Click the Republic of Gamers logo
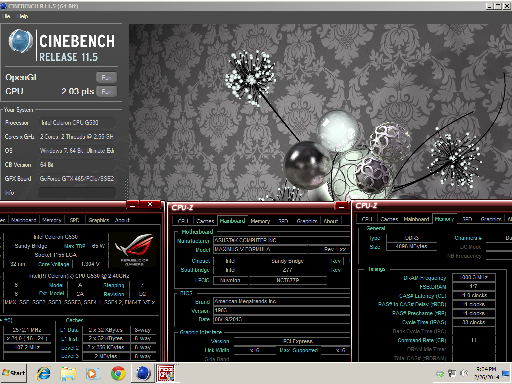 point(134,250)
